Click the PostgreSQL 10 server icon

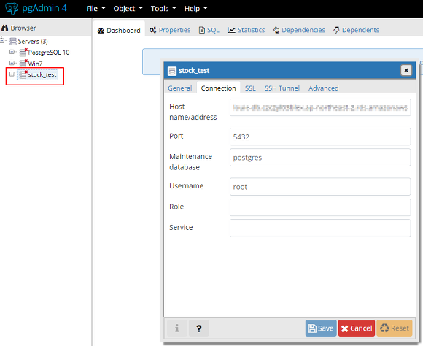tap(23, 52)
